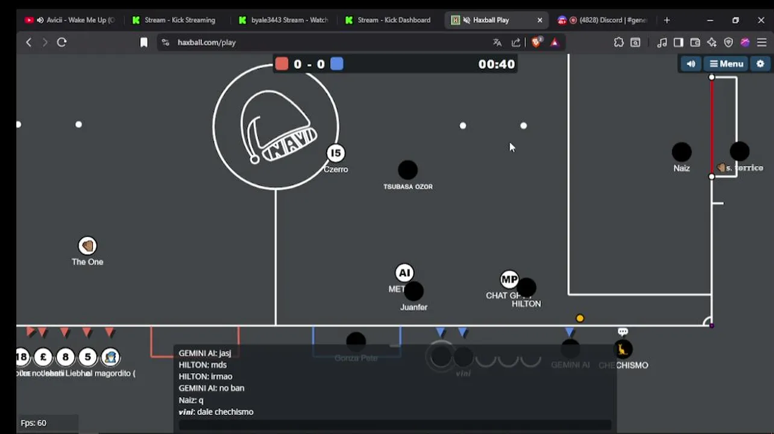
Task: Click the AI avatar player disc
Action: (x=404, y=273)
